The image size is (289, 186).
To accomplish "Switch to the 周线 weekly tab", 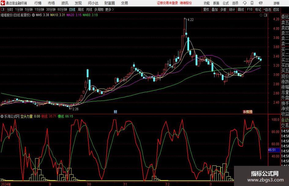I will 81,9.
